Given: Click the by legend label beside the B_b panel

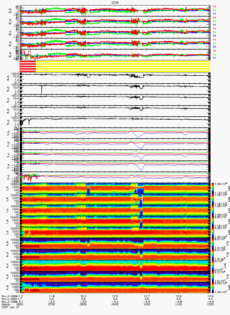Looking at the screenshot, I should pos(214,10).
